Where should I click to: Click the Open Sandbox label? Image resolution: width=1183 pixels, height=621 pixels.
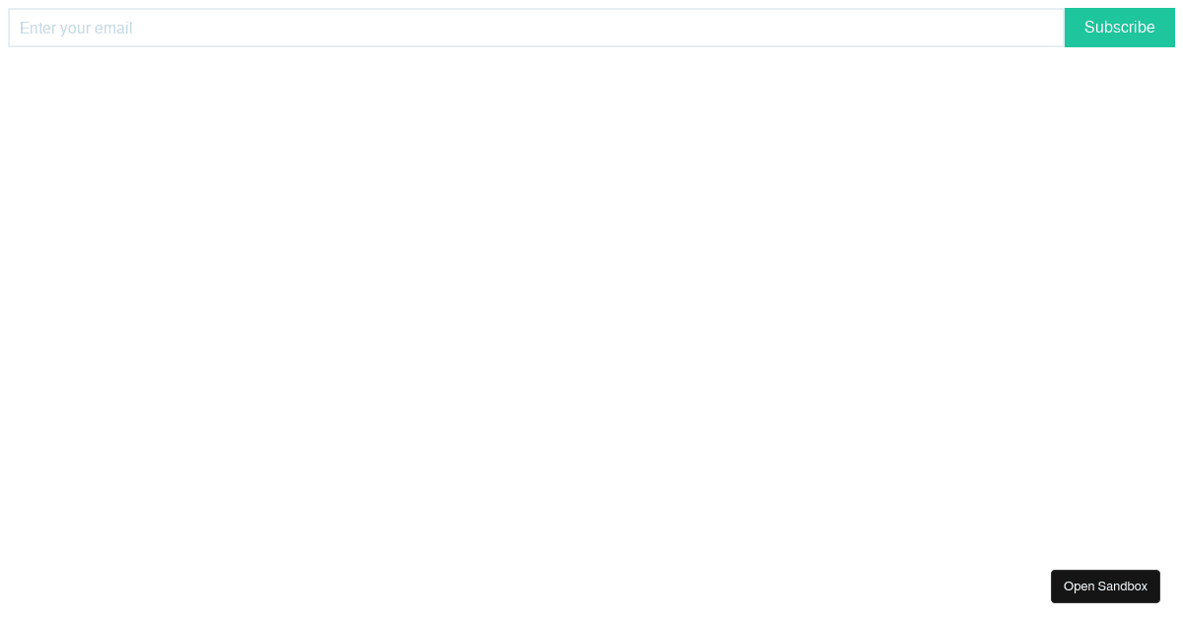1105,586
